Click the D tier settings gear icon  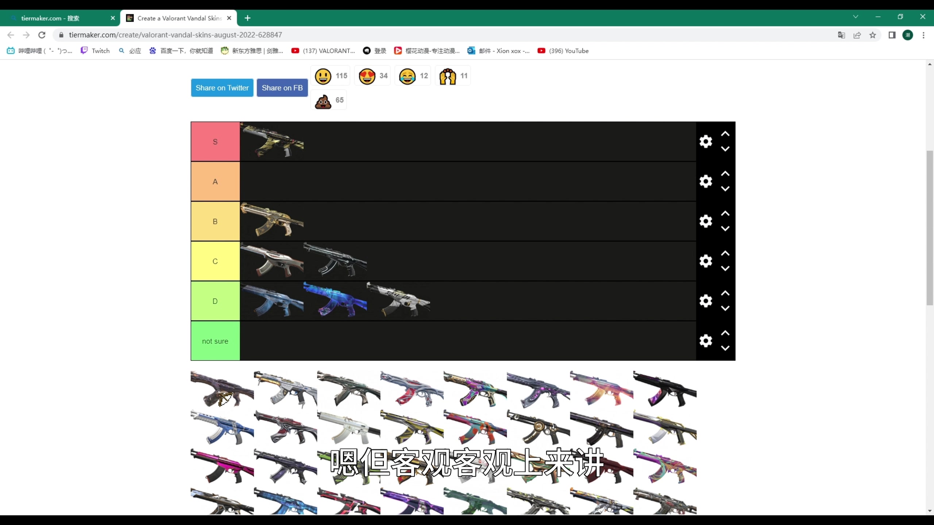point(706,301)
